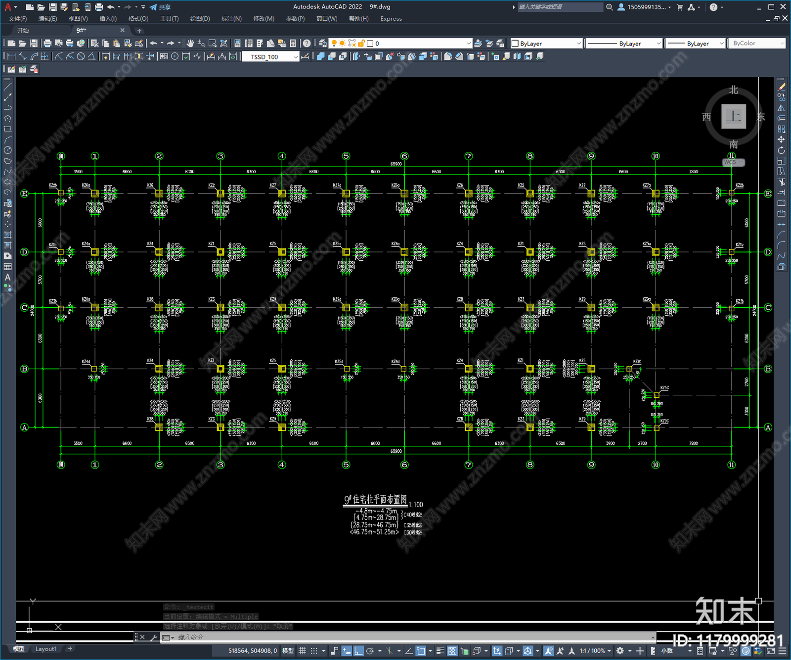
Task: Open the annotation scale 1:1 / 100% dropdown
Action: 595,651
